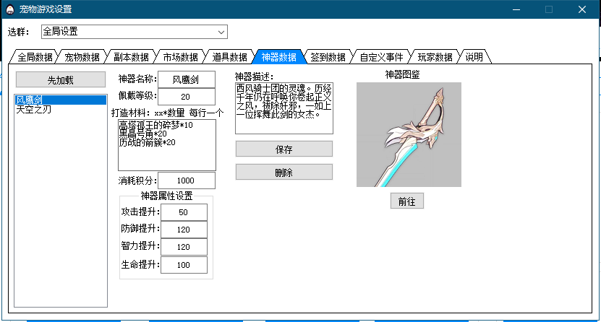Switch to the 全局数据 tab

tap(34, 57)
